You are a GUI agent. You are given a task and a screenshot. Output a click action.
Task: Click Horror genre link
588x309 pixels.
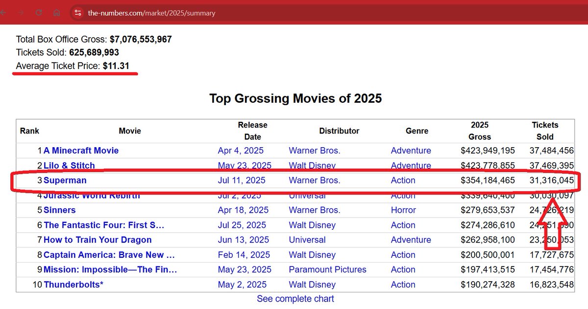coord(403,210)
